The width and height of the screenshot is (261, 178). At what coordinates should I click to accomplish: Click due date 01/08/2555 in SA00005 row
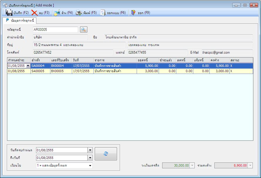coord(19,71)
